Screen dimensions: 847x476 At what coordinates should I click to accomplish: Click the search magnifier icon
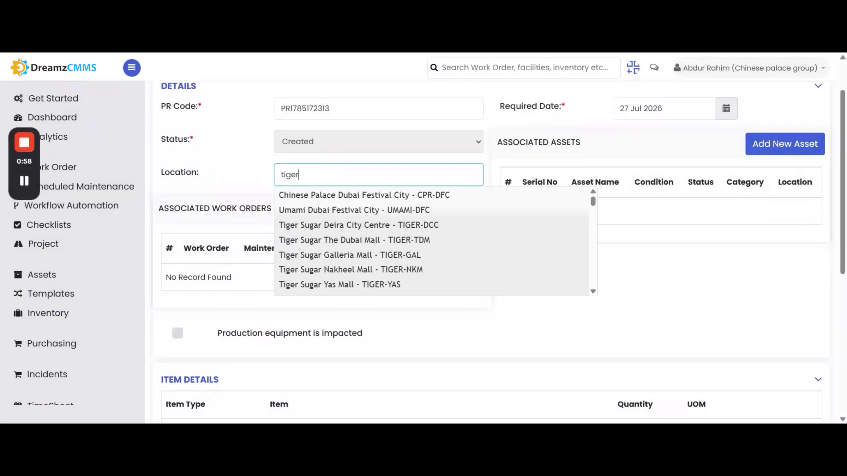(434, 67)
